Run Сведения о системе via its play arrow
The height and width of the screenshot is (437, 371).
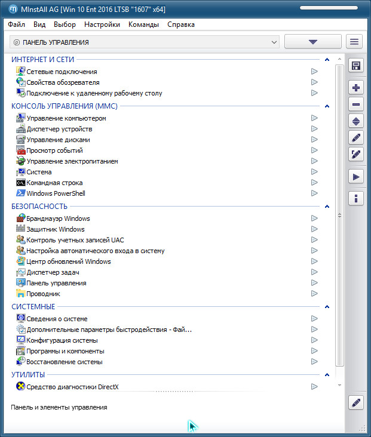314,319
